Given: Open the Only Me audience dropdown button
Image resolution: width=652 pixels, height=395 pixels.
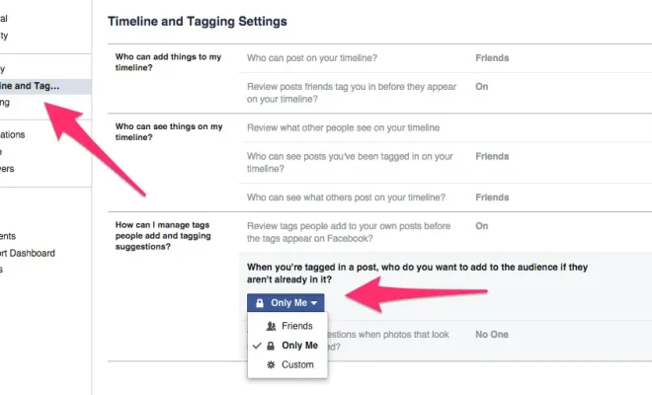Looking at the screenshot, I should point(285,303).
